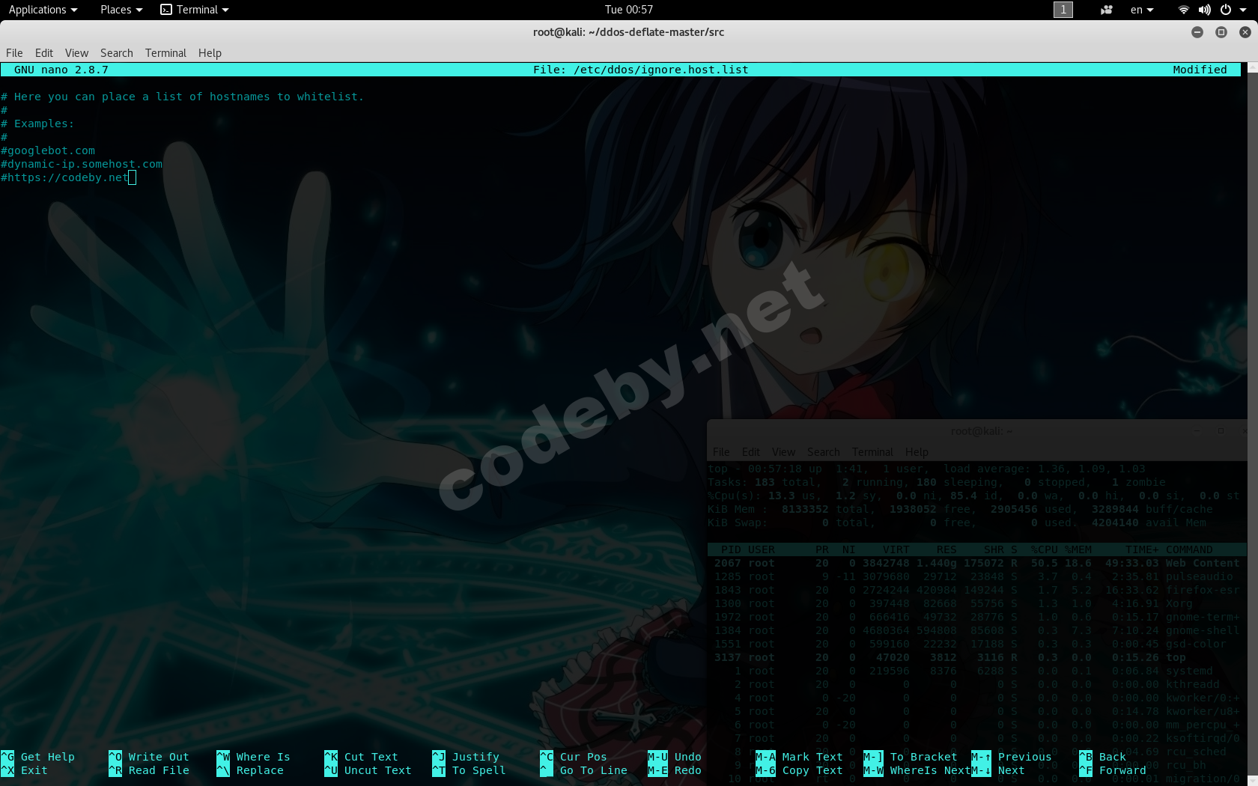This screenshot has height=786, width=1258.
Task: Click the power icon in the top bar
Action: [x=1226, y=10]
